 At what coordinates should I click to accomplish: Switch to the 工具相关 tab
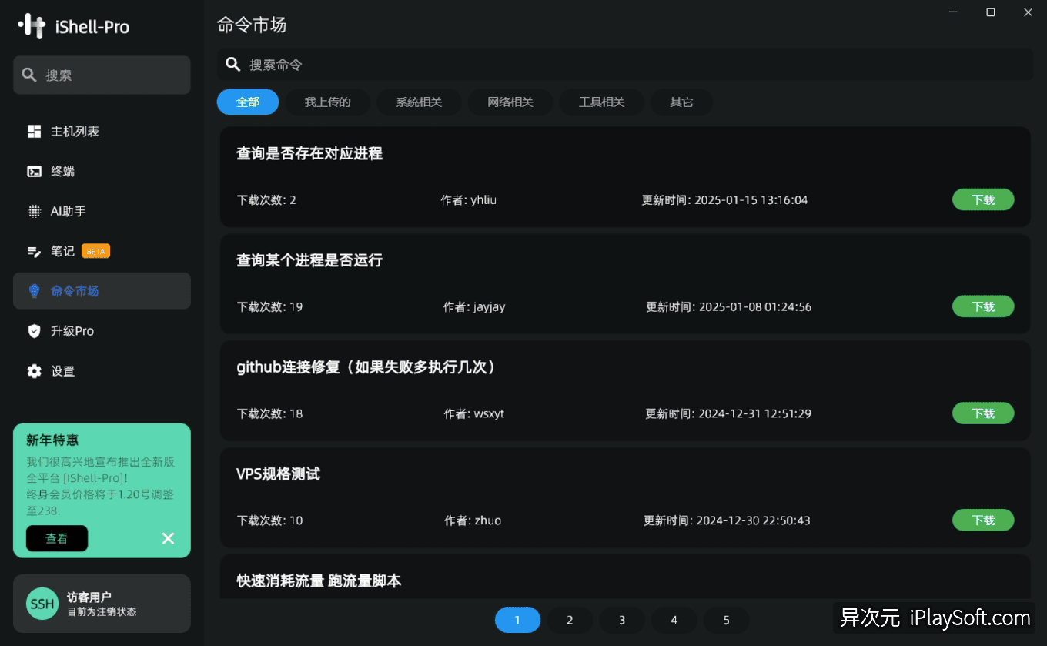(601, 102)
